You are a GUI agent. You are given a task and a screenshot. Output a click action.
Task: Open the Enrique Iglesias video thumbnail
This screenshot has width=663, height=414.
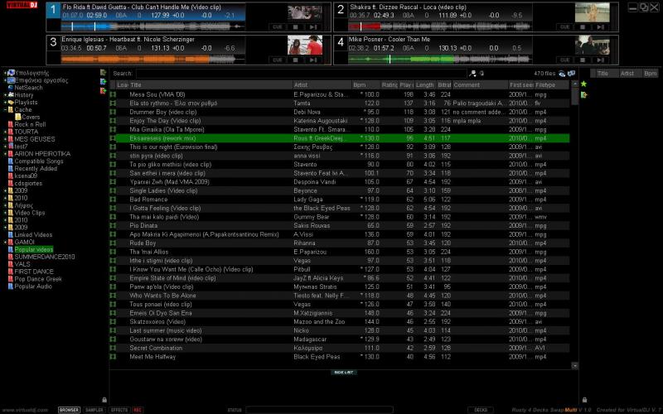coord(305,46)
